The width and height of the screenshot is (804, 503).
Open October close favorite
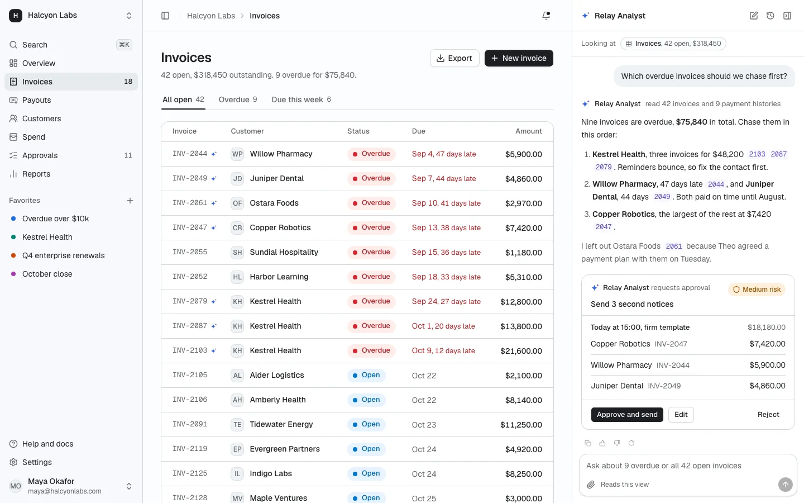click(x=71, y=274)
